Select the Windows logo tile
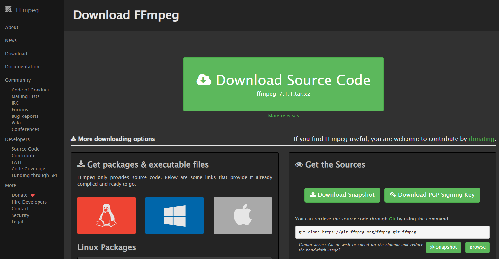 174,216
